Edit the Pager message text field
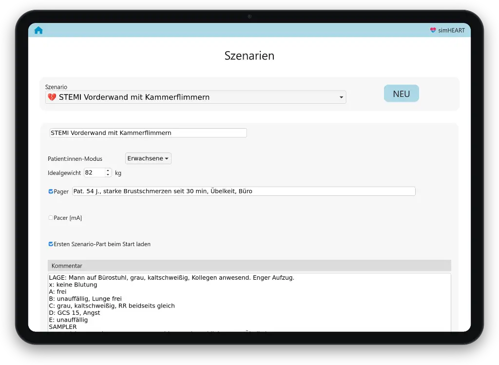The width and height of the screenshot is (499, 365). (244, 191)
